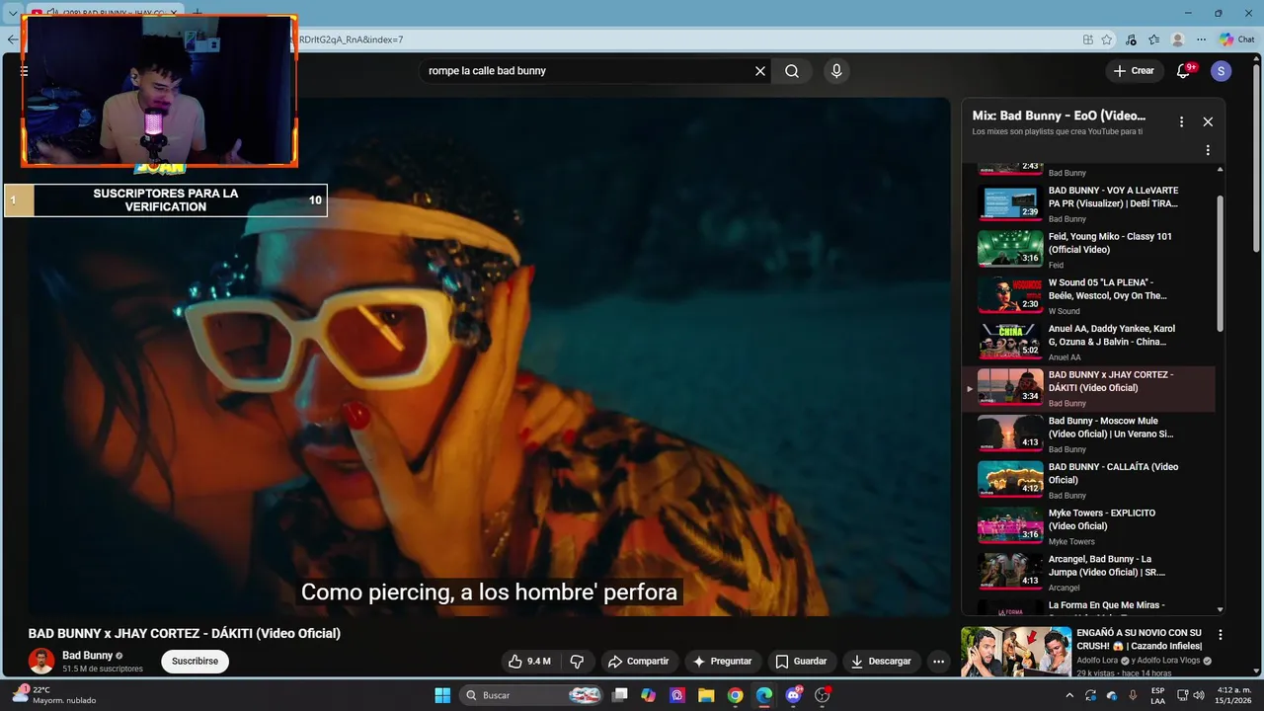Select the currently playing DÁKITI playlist item
The width and height of the screenshot is (1264, 711).
1088,389
